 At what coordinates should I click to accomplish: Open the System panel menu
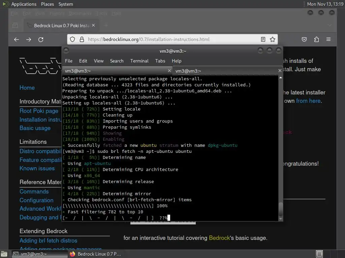click(66, 4)
